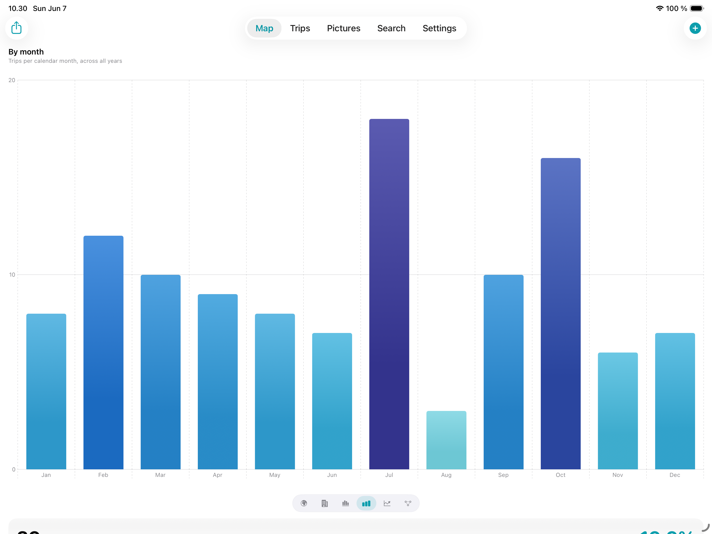Tap the April bar

point(218,382)
